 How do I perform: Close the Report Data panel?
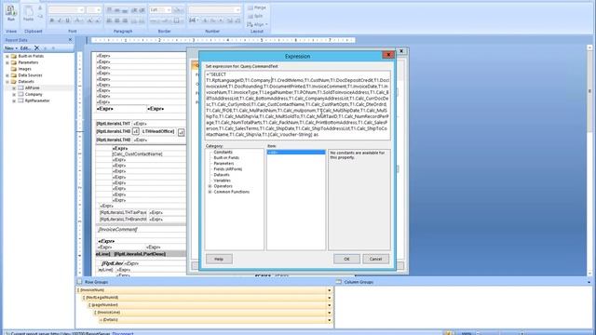pos(70,40)
